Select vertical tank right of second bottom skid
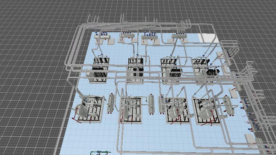The height and width of the screenshot is (155, 276). (150, 104)
